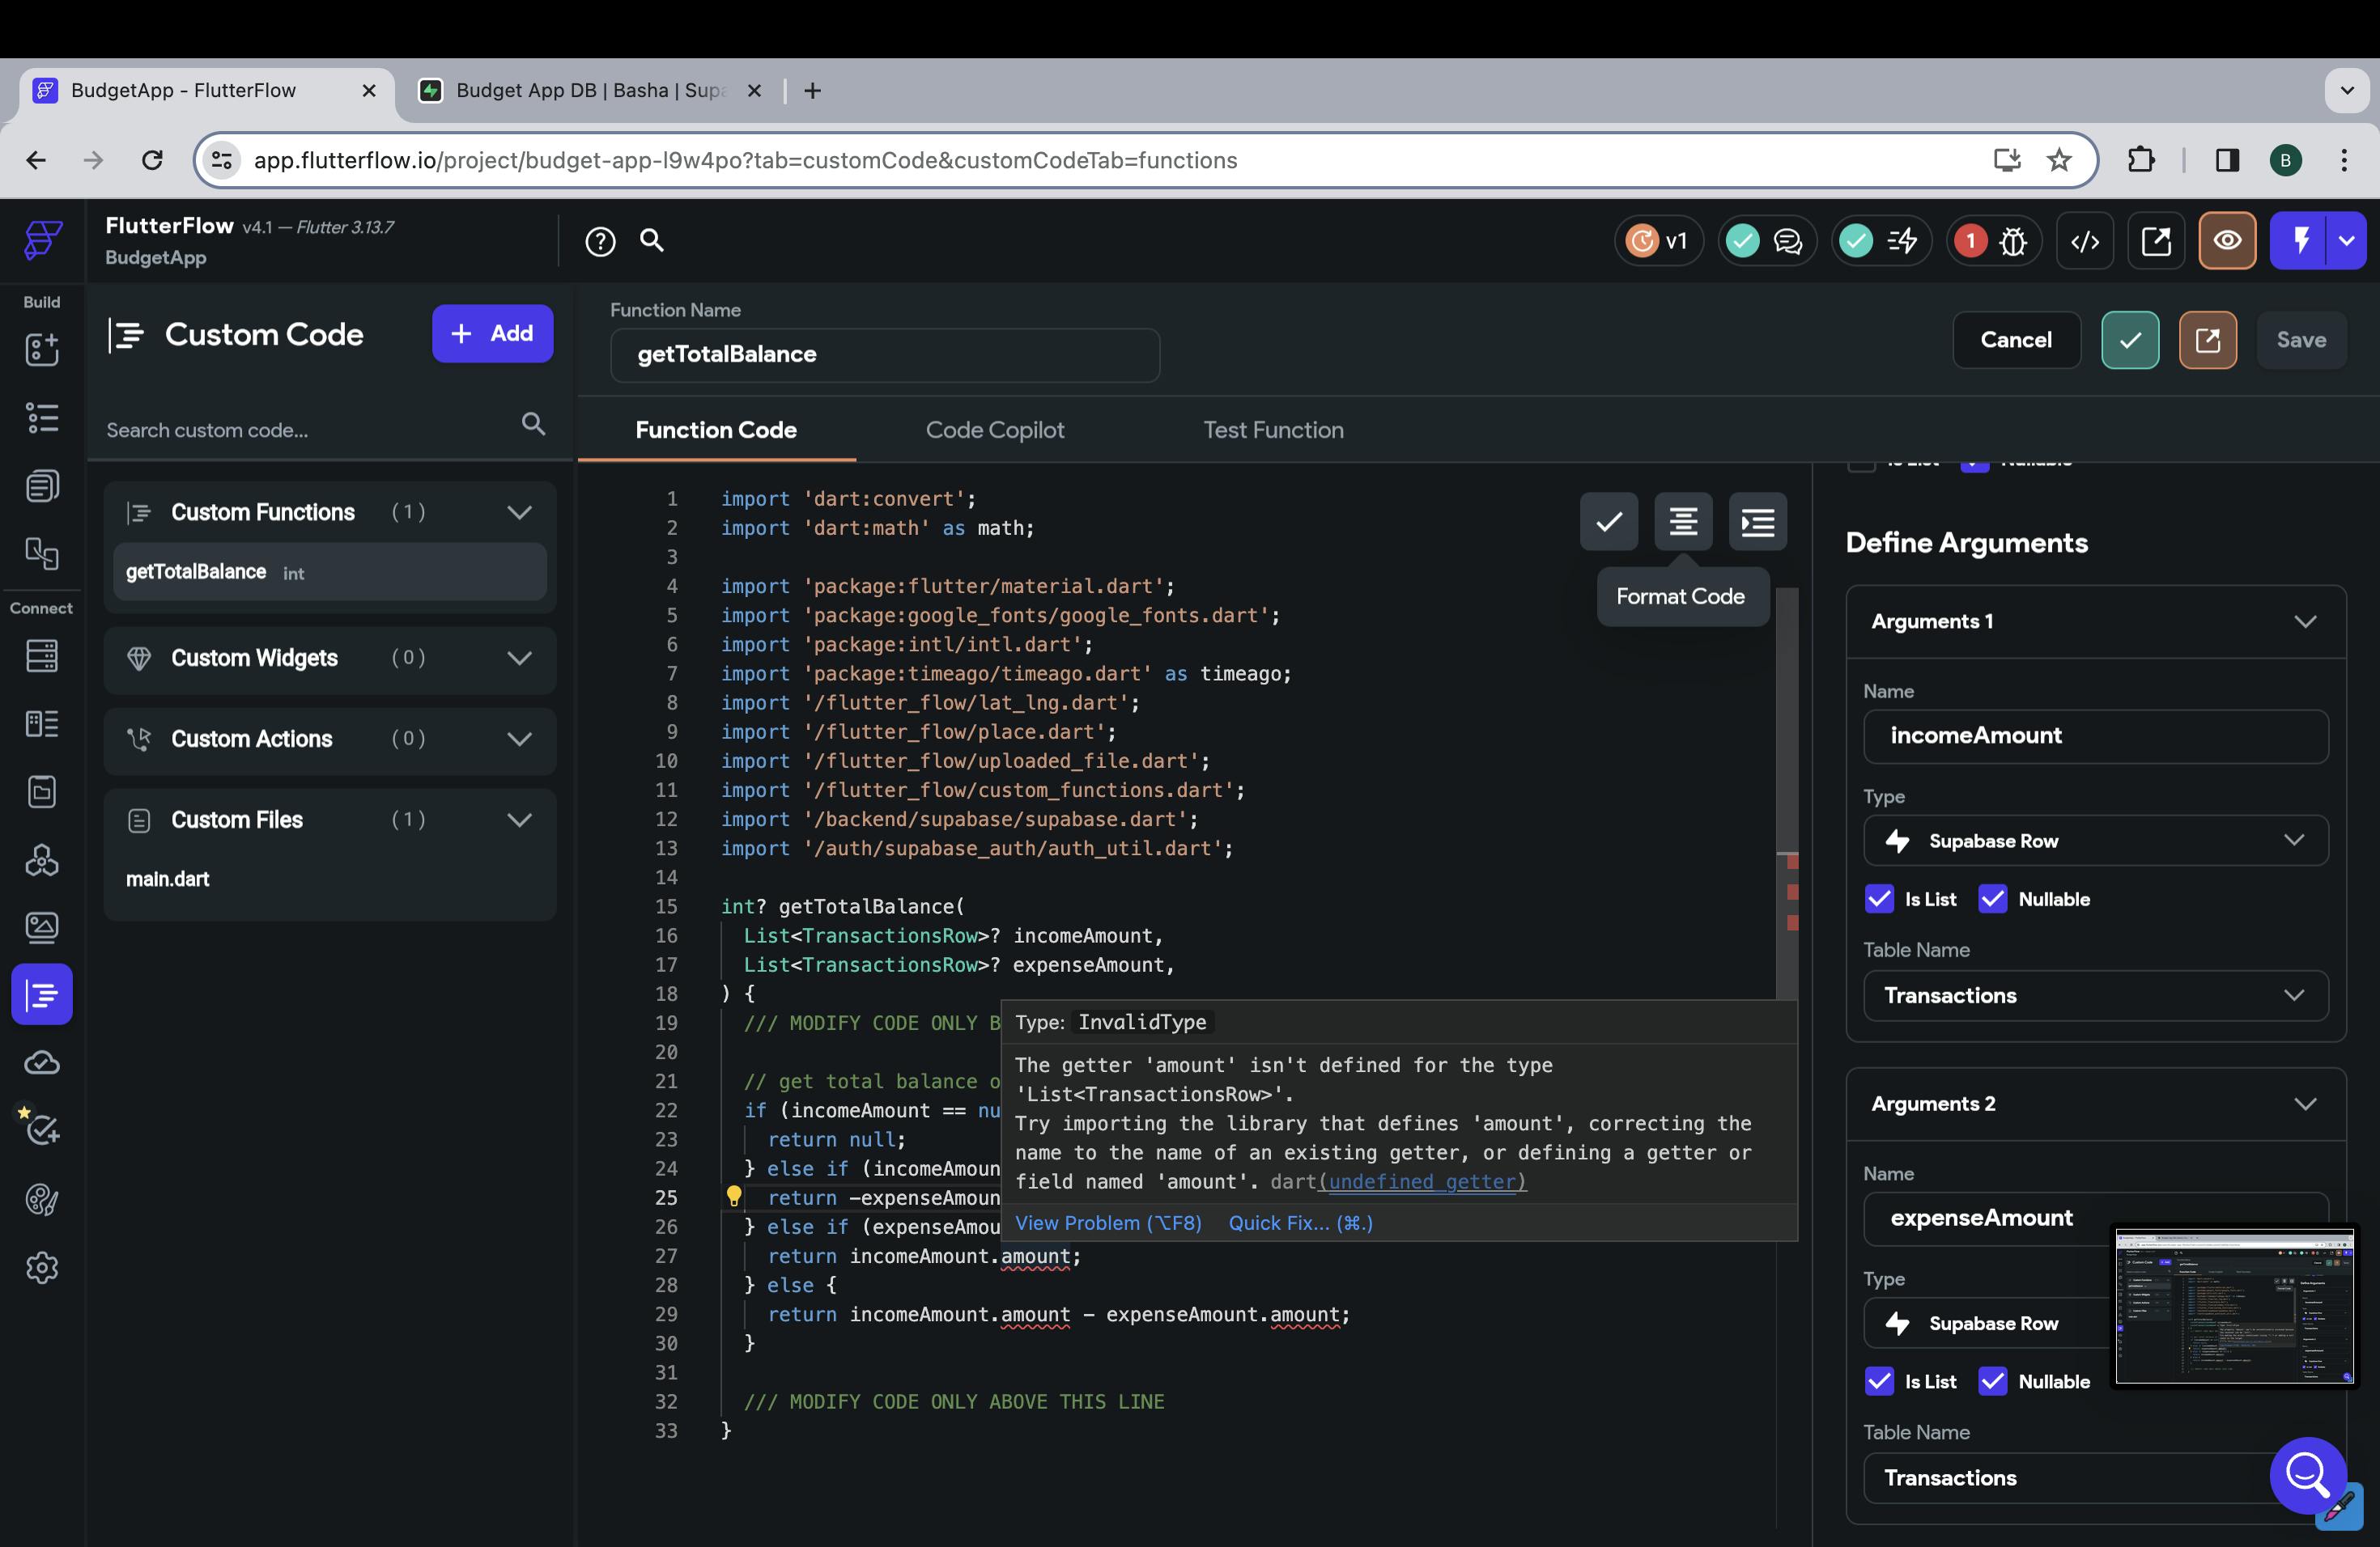
Task: Open the project issues bug icon
Action: (x=2013, y=241)
